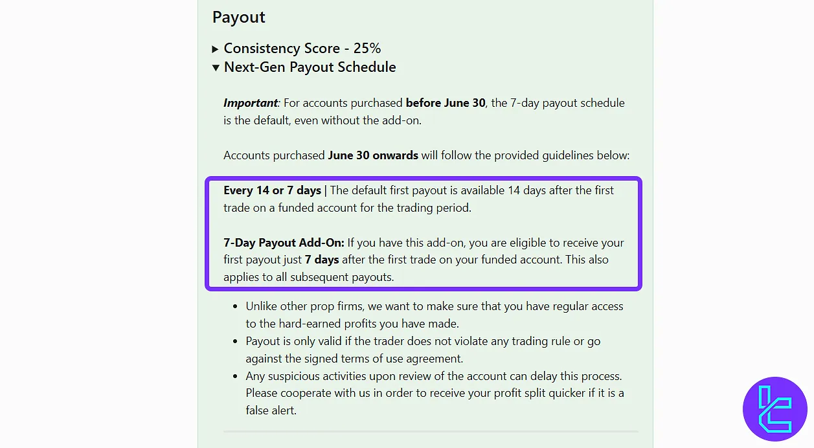
Task: Click the bold "7 days" text in add-on paragraph
Action: tap(322, 260)
